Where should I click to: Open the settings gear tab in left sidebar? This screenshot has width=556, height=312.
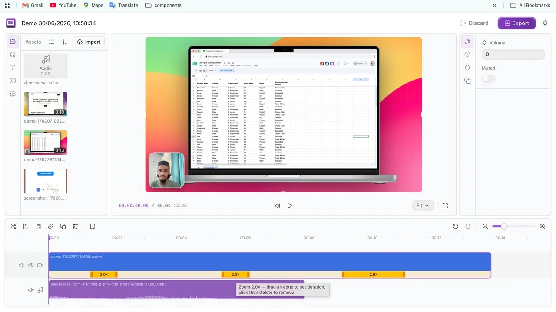tap(13, 94)
